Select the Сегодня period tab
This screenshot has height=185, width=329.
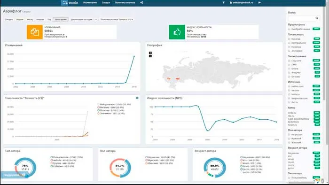tap(9, 19)
